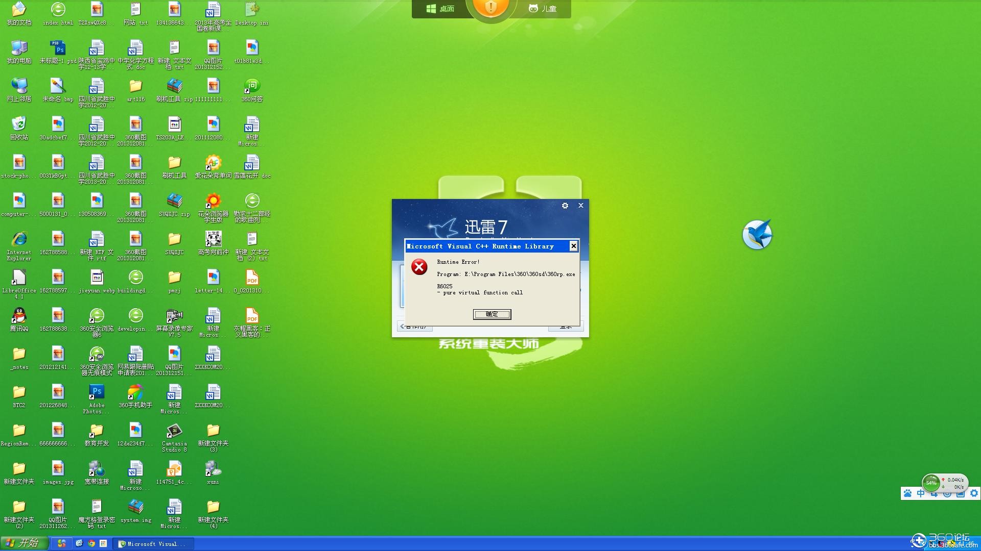Select the 网站.txt file
This screenshot has height=551, width=981.
point(135,14)
